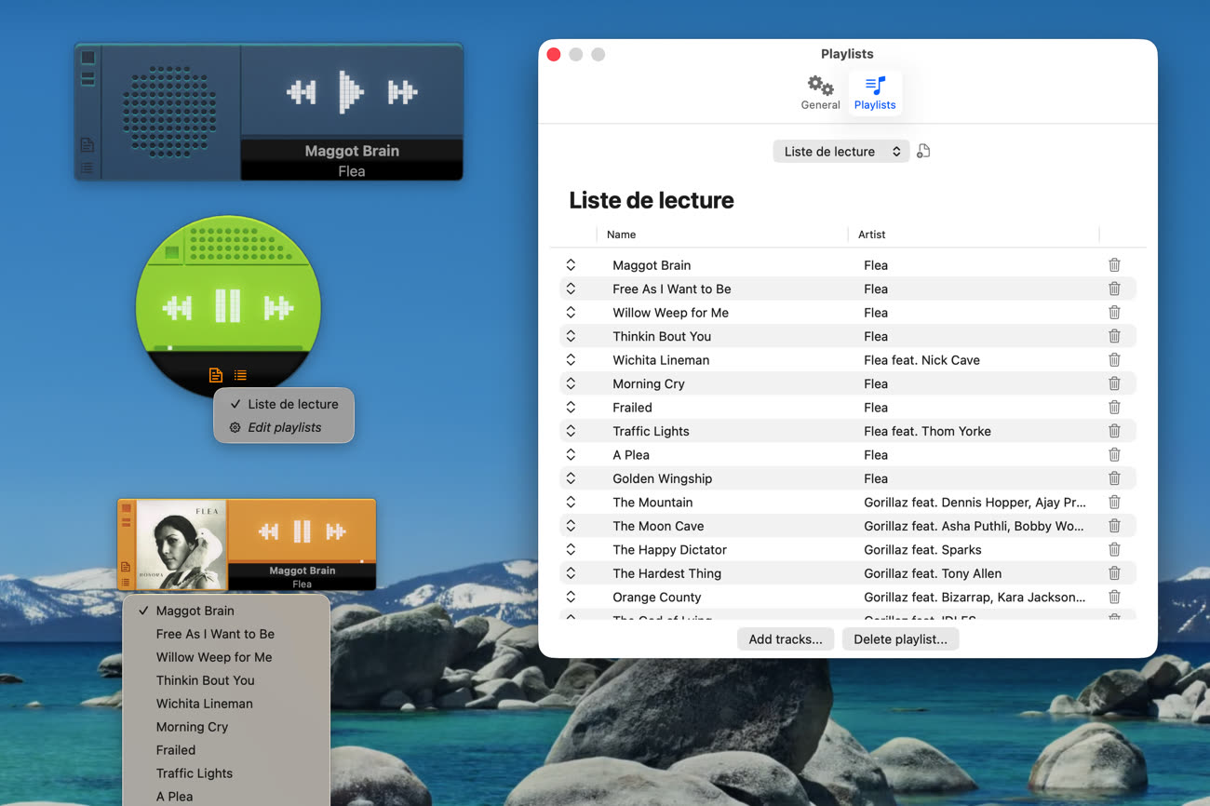Go to previous track on green player
This screenshot has width=1210, height=806.
point(177,306)
